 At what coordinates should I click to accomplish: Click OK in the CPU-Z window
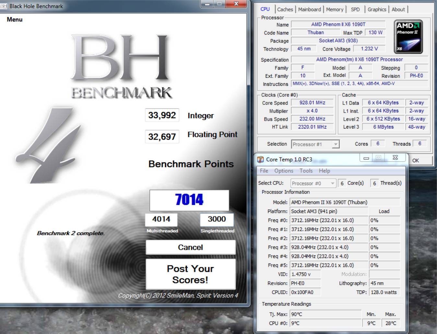pyautogui.click(x=416, y=161)
